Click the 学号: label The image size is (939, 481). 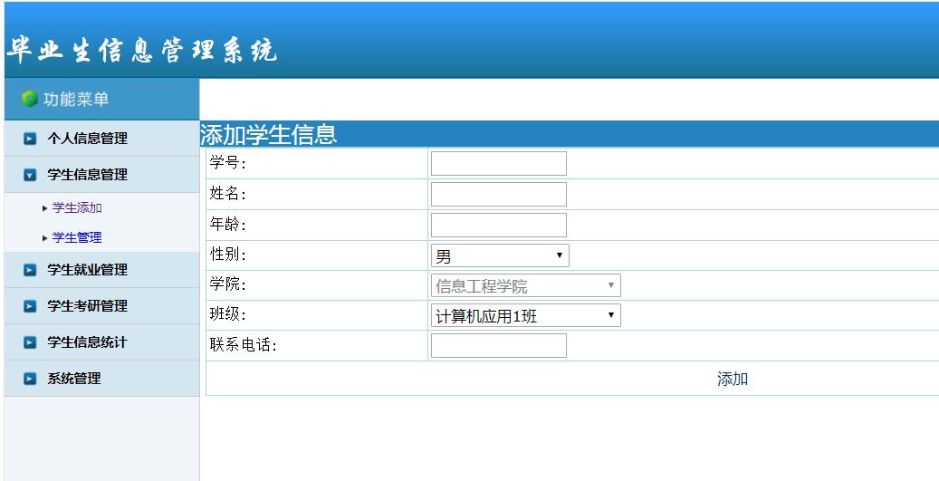(x=228, y=163)
